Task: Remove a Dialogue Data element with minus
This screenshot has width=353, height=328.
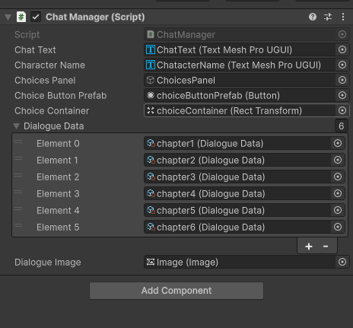Action: (x=326, y=247)
